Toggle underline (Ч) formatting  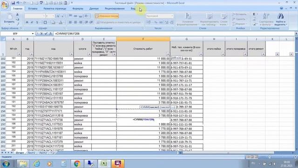pos(37,22)
